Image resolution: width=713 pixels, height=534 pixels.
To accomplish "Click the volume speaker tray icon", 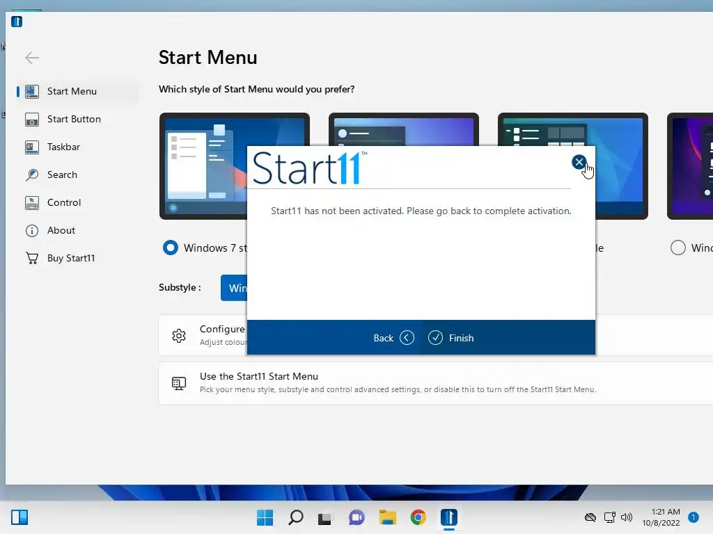I will [627, 517].
